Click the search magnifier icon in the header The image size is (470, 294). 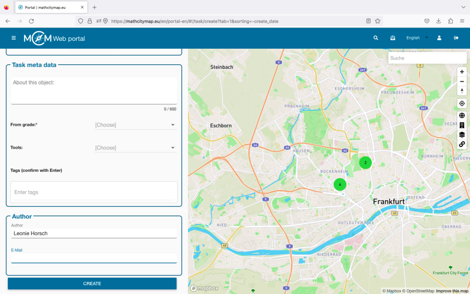[376, 38]
